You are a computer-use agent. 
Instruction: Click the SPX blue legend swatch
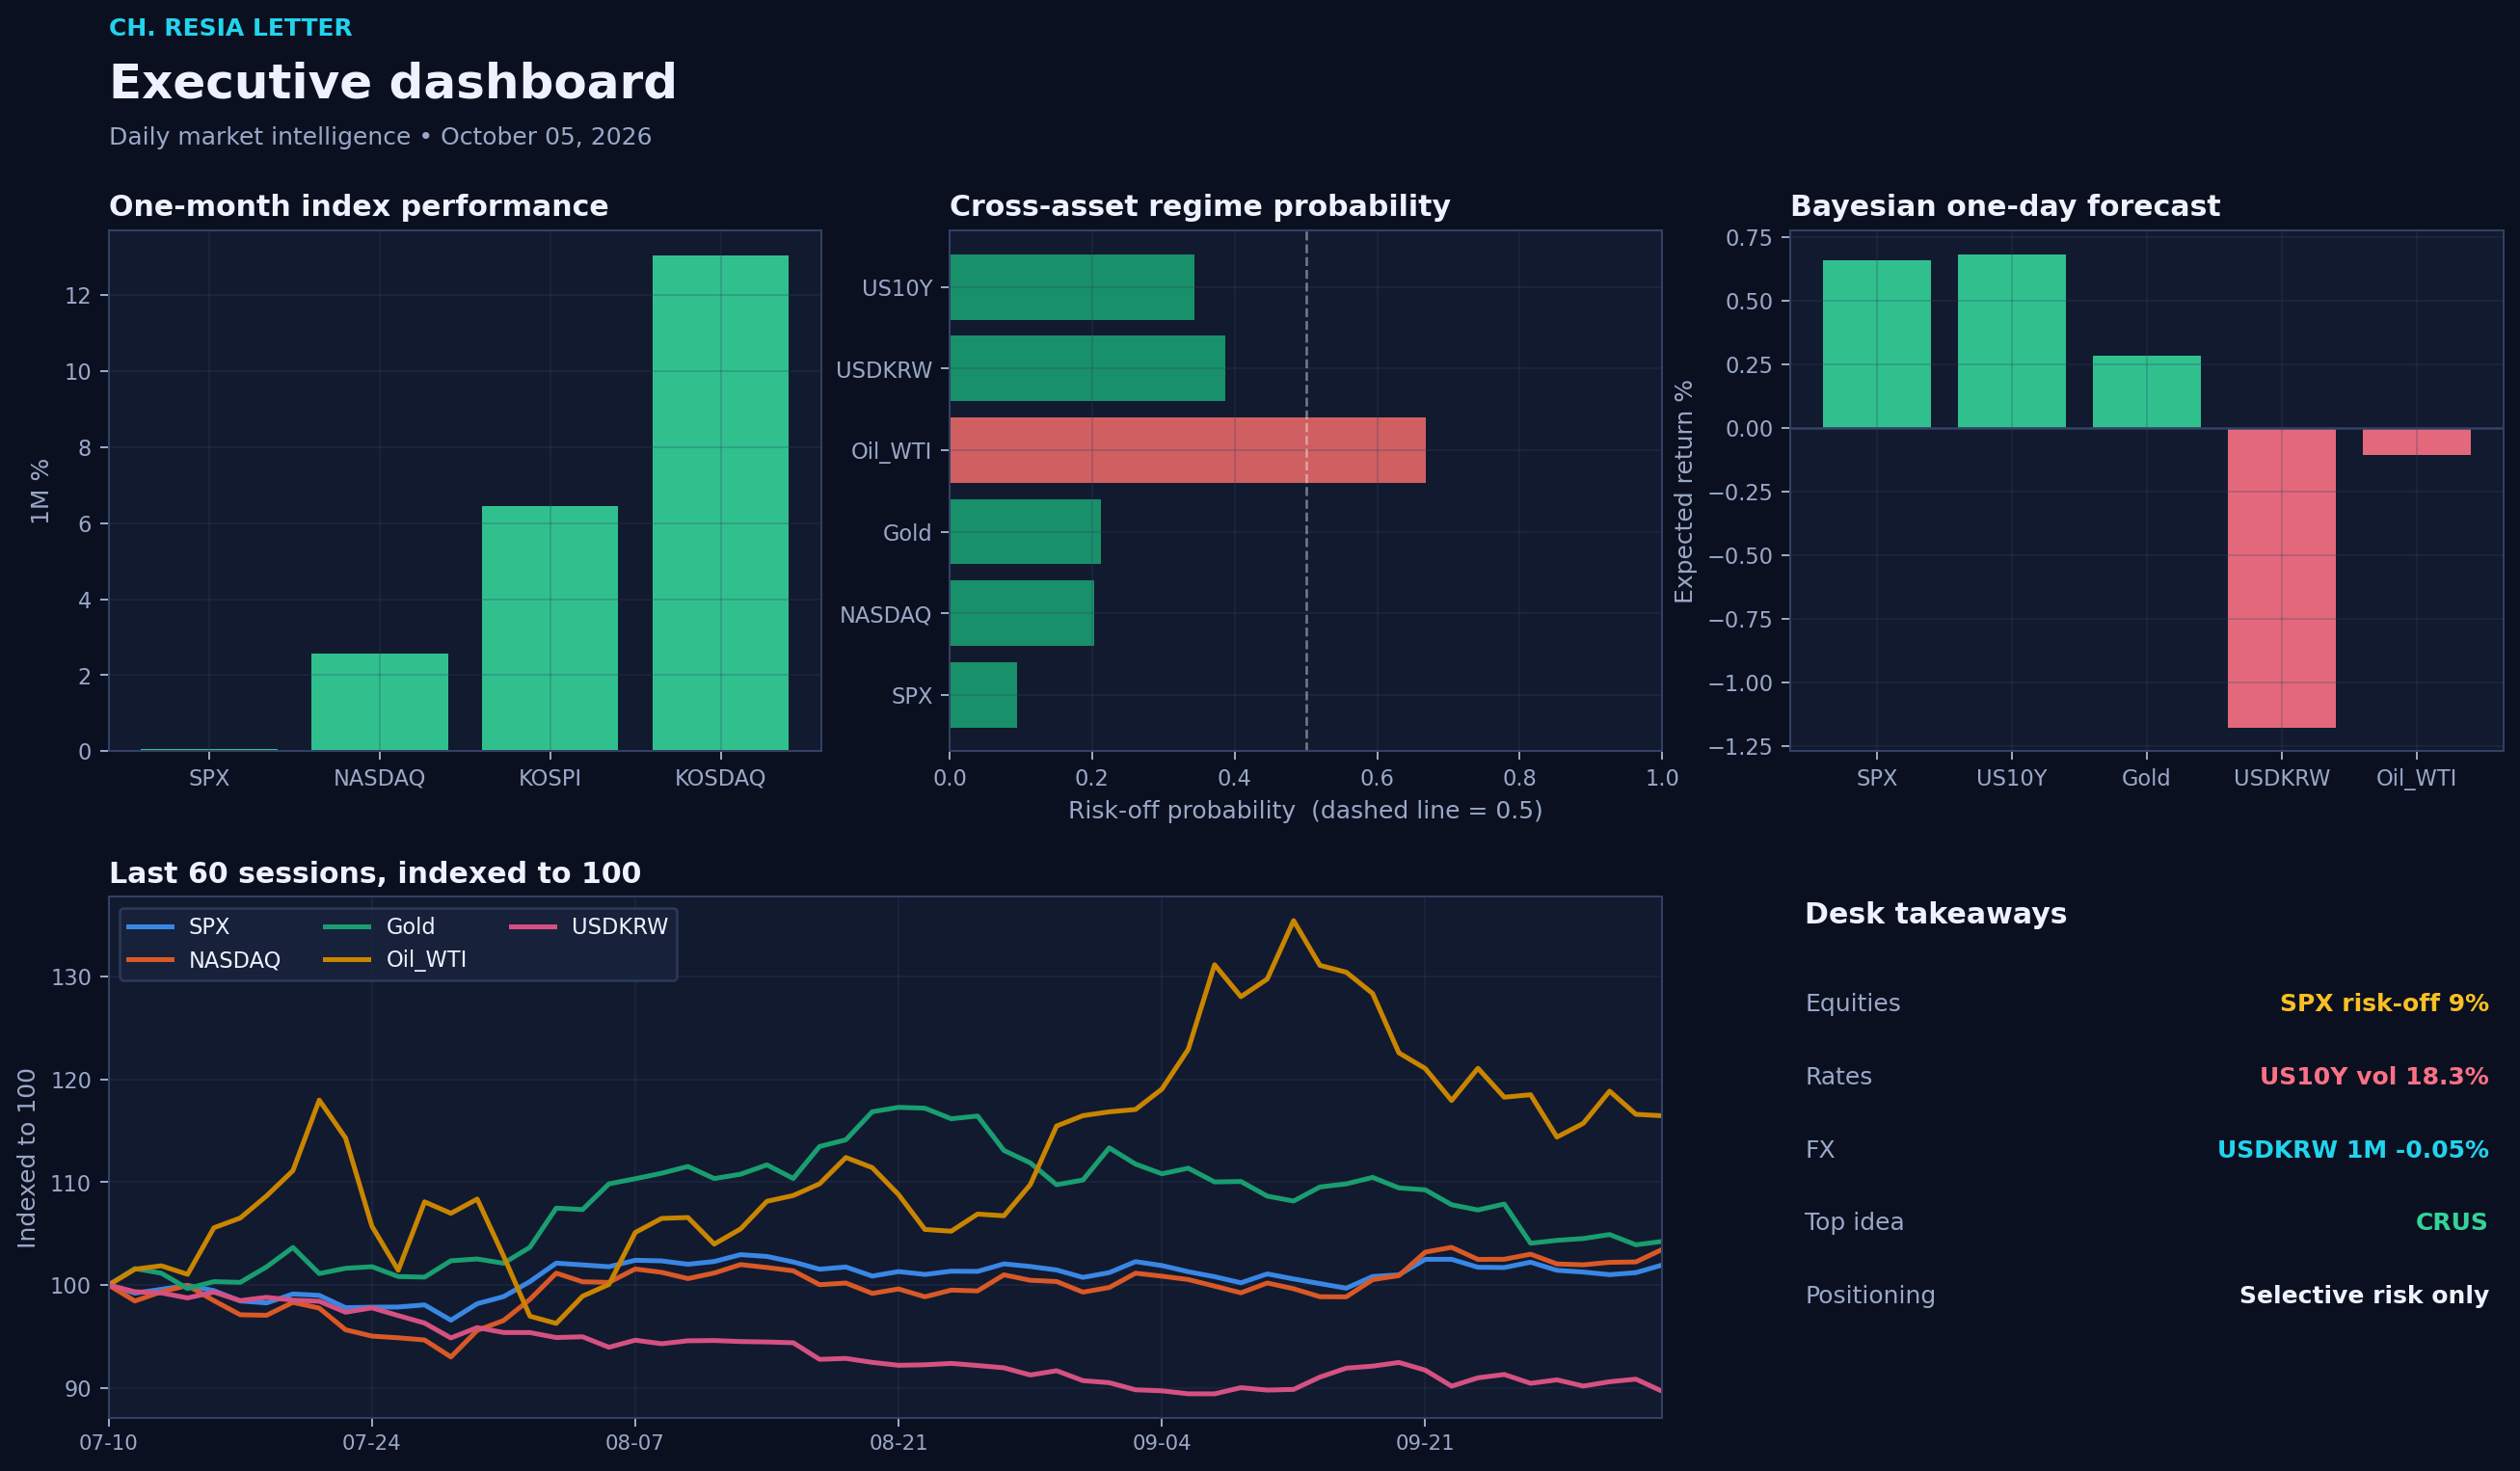150,927
